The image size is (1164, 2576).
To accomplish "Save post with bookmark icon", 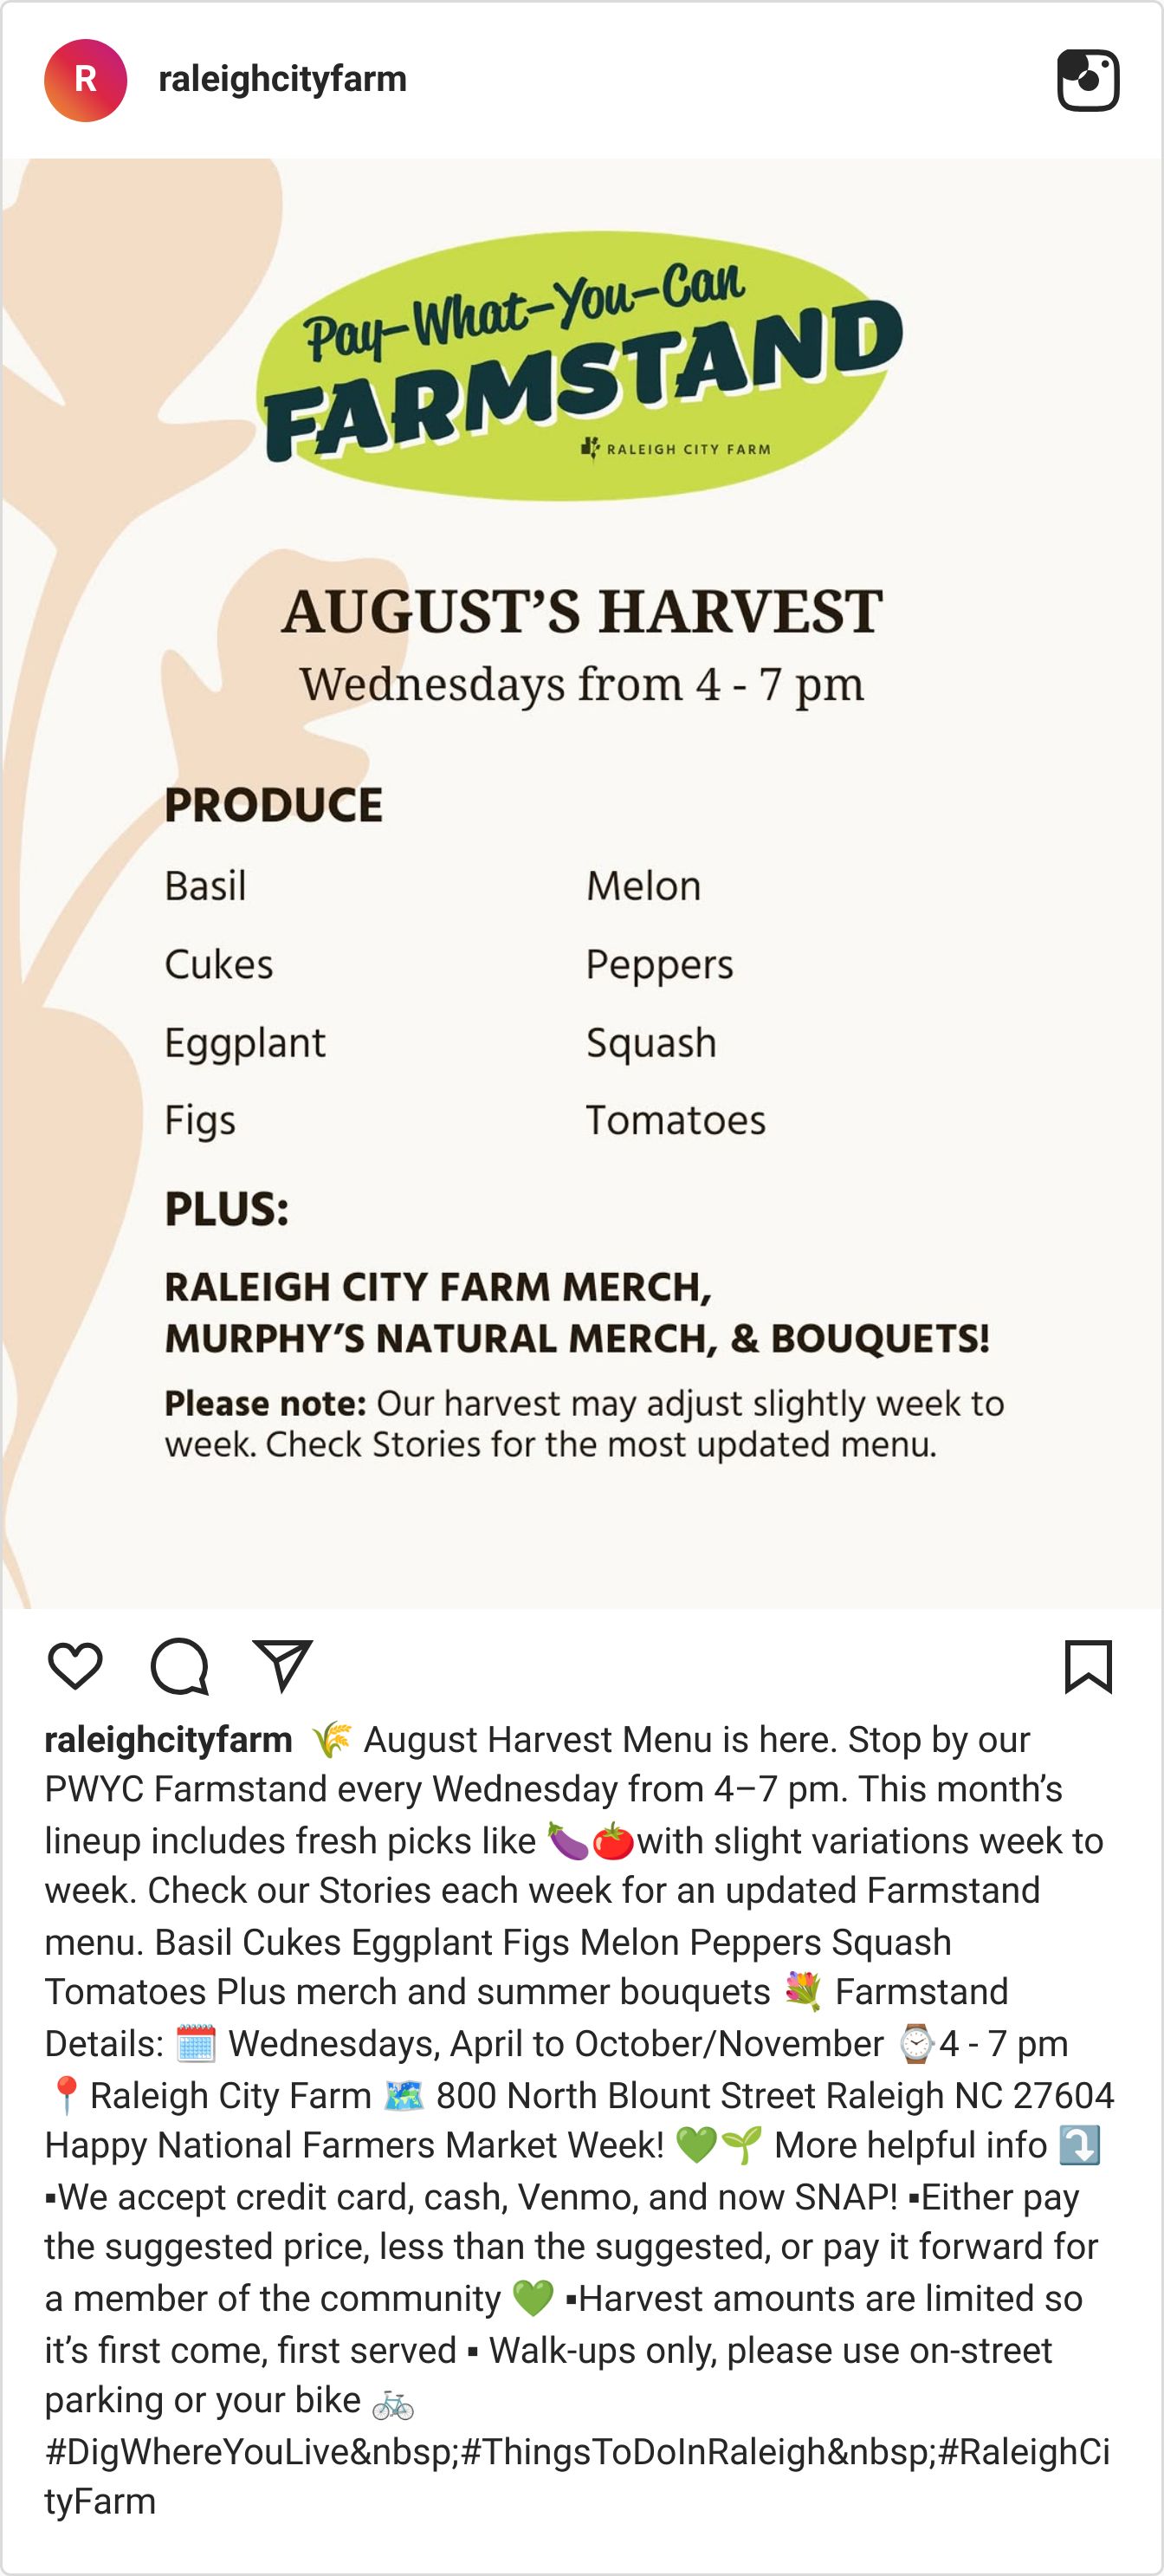I will click(1088, 1666).
